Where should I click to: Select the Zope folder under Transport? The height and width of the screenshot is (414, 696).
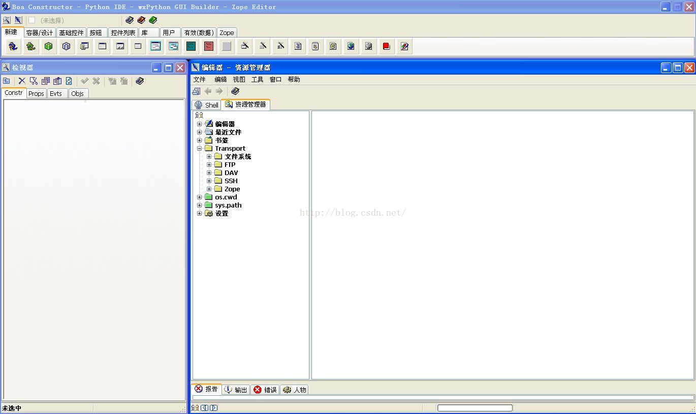(232, 189)
